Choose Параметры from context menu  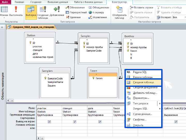(x=143, y=98)
